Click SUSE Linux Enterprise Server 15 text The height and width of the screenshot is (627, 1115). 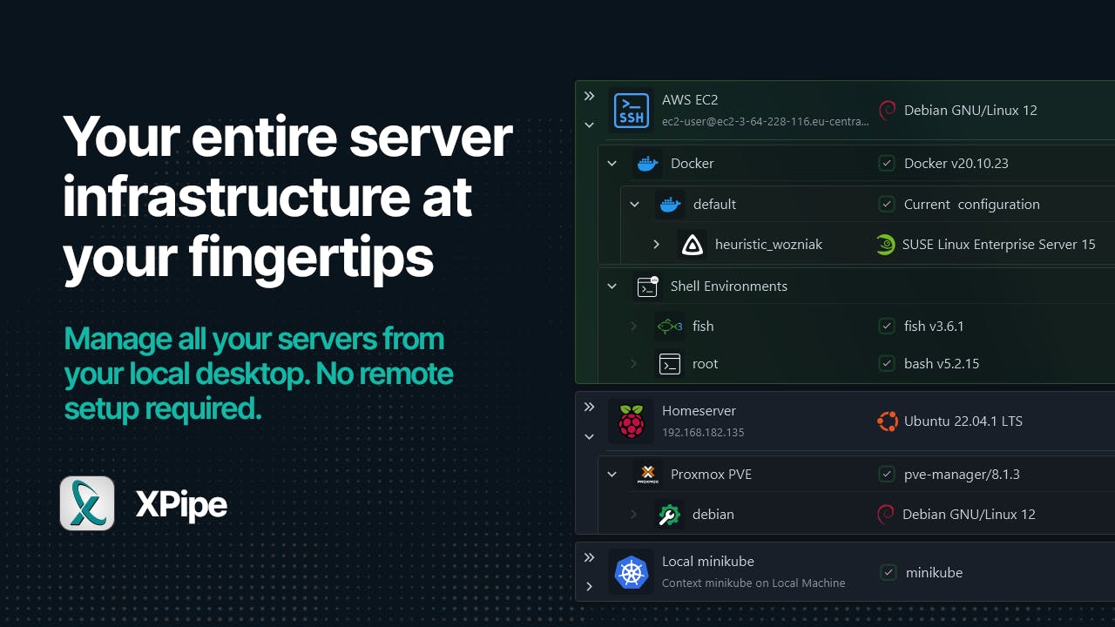click(999, 245)
